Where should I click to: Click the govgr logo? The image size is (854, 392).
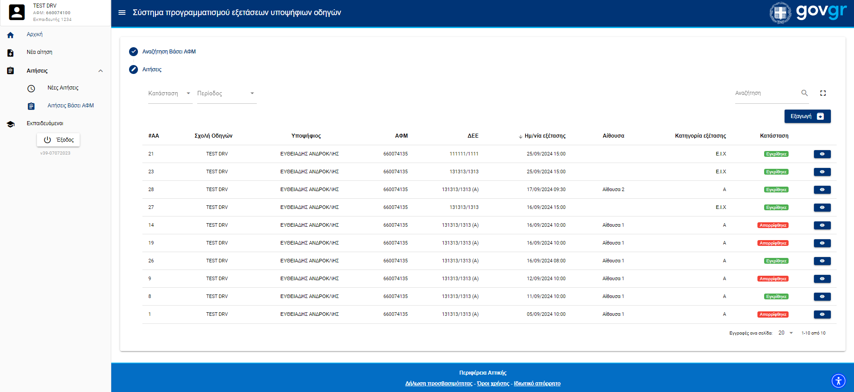[808, 12]
